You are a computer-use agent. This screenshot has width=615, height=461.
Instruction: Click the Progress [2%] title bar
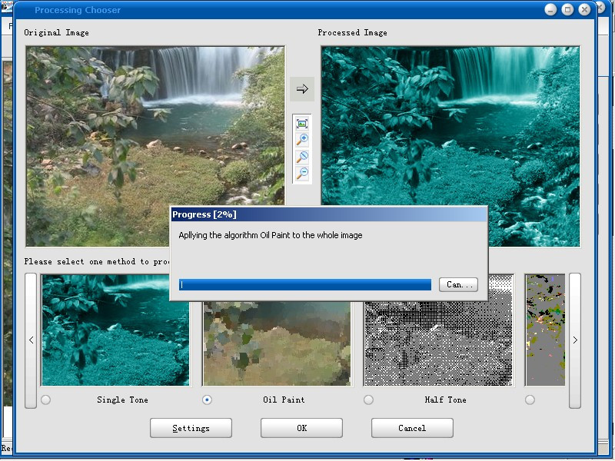[x=329, y=214]
